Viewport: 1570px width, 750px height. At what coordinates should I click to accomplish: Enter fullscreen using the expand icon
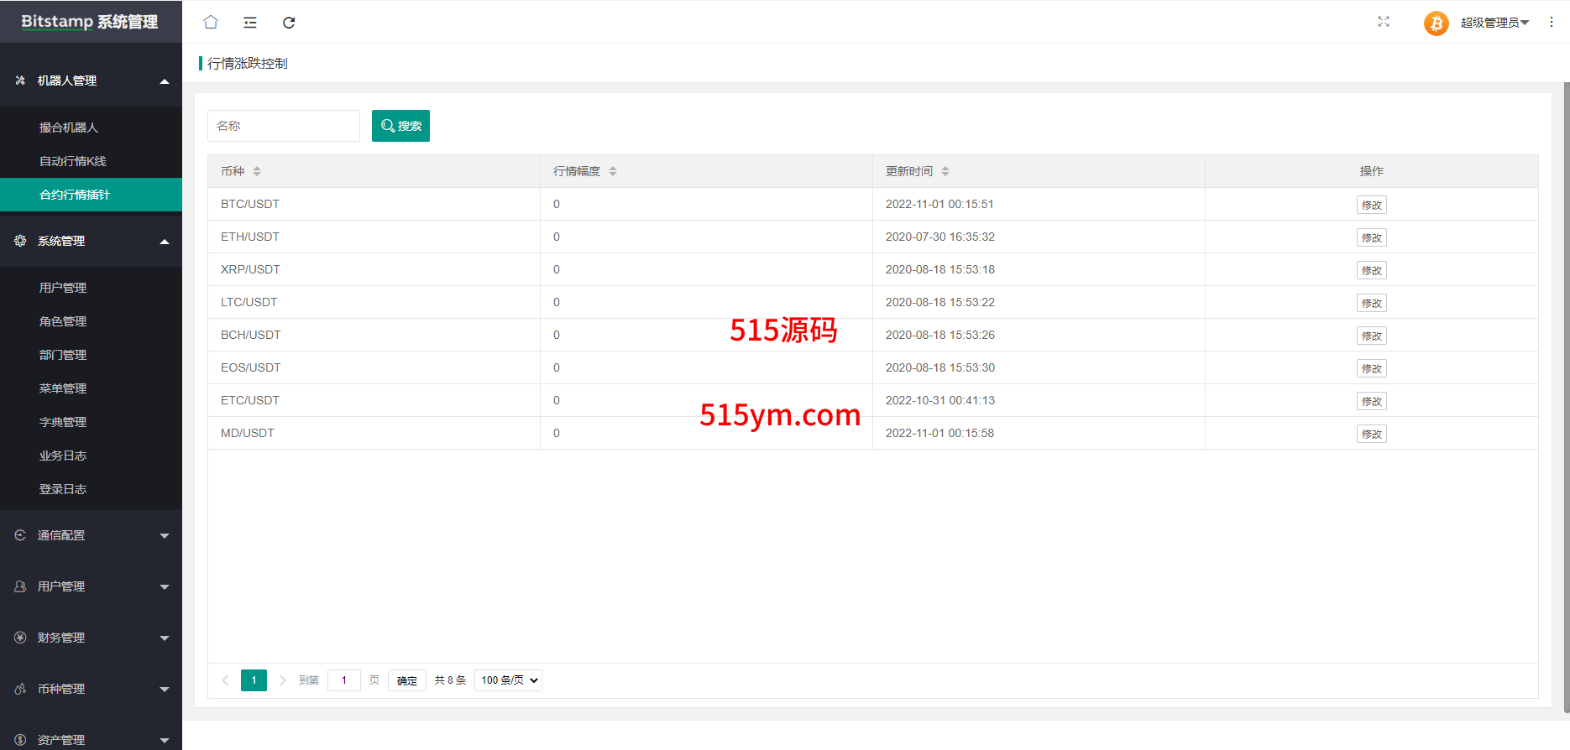pos(1384,22)
